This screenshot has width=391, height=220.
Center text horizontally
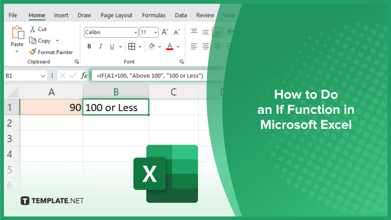click(x=206, y=46)
